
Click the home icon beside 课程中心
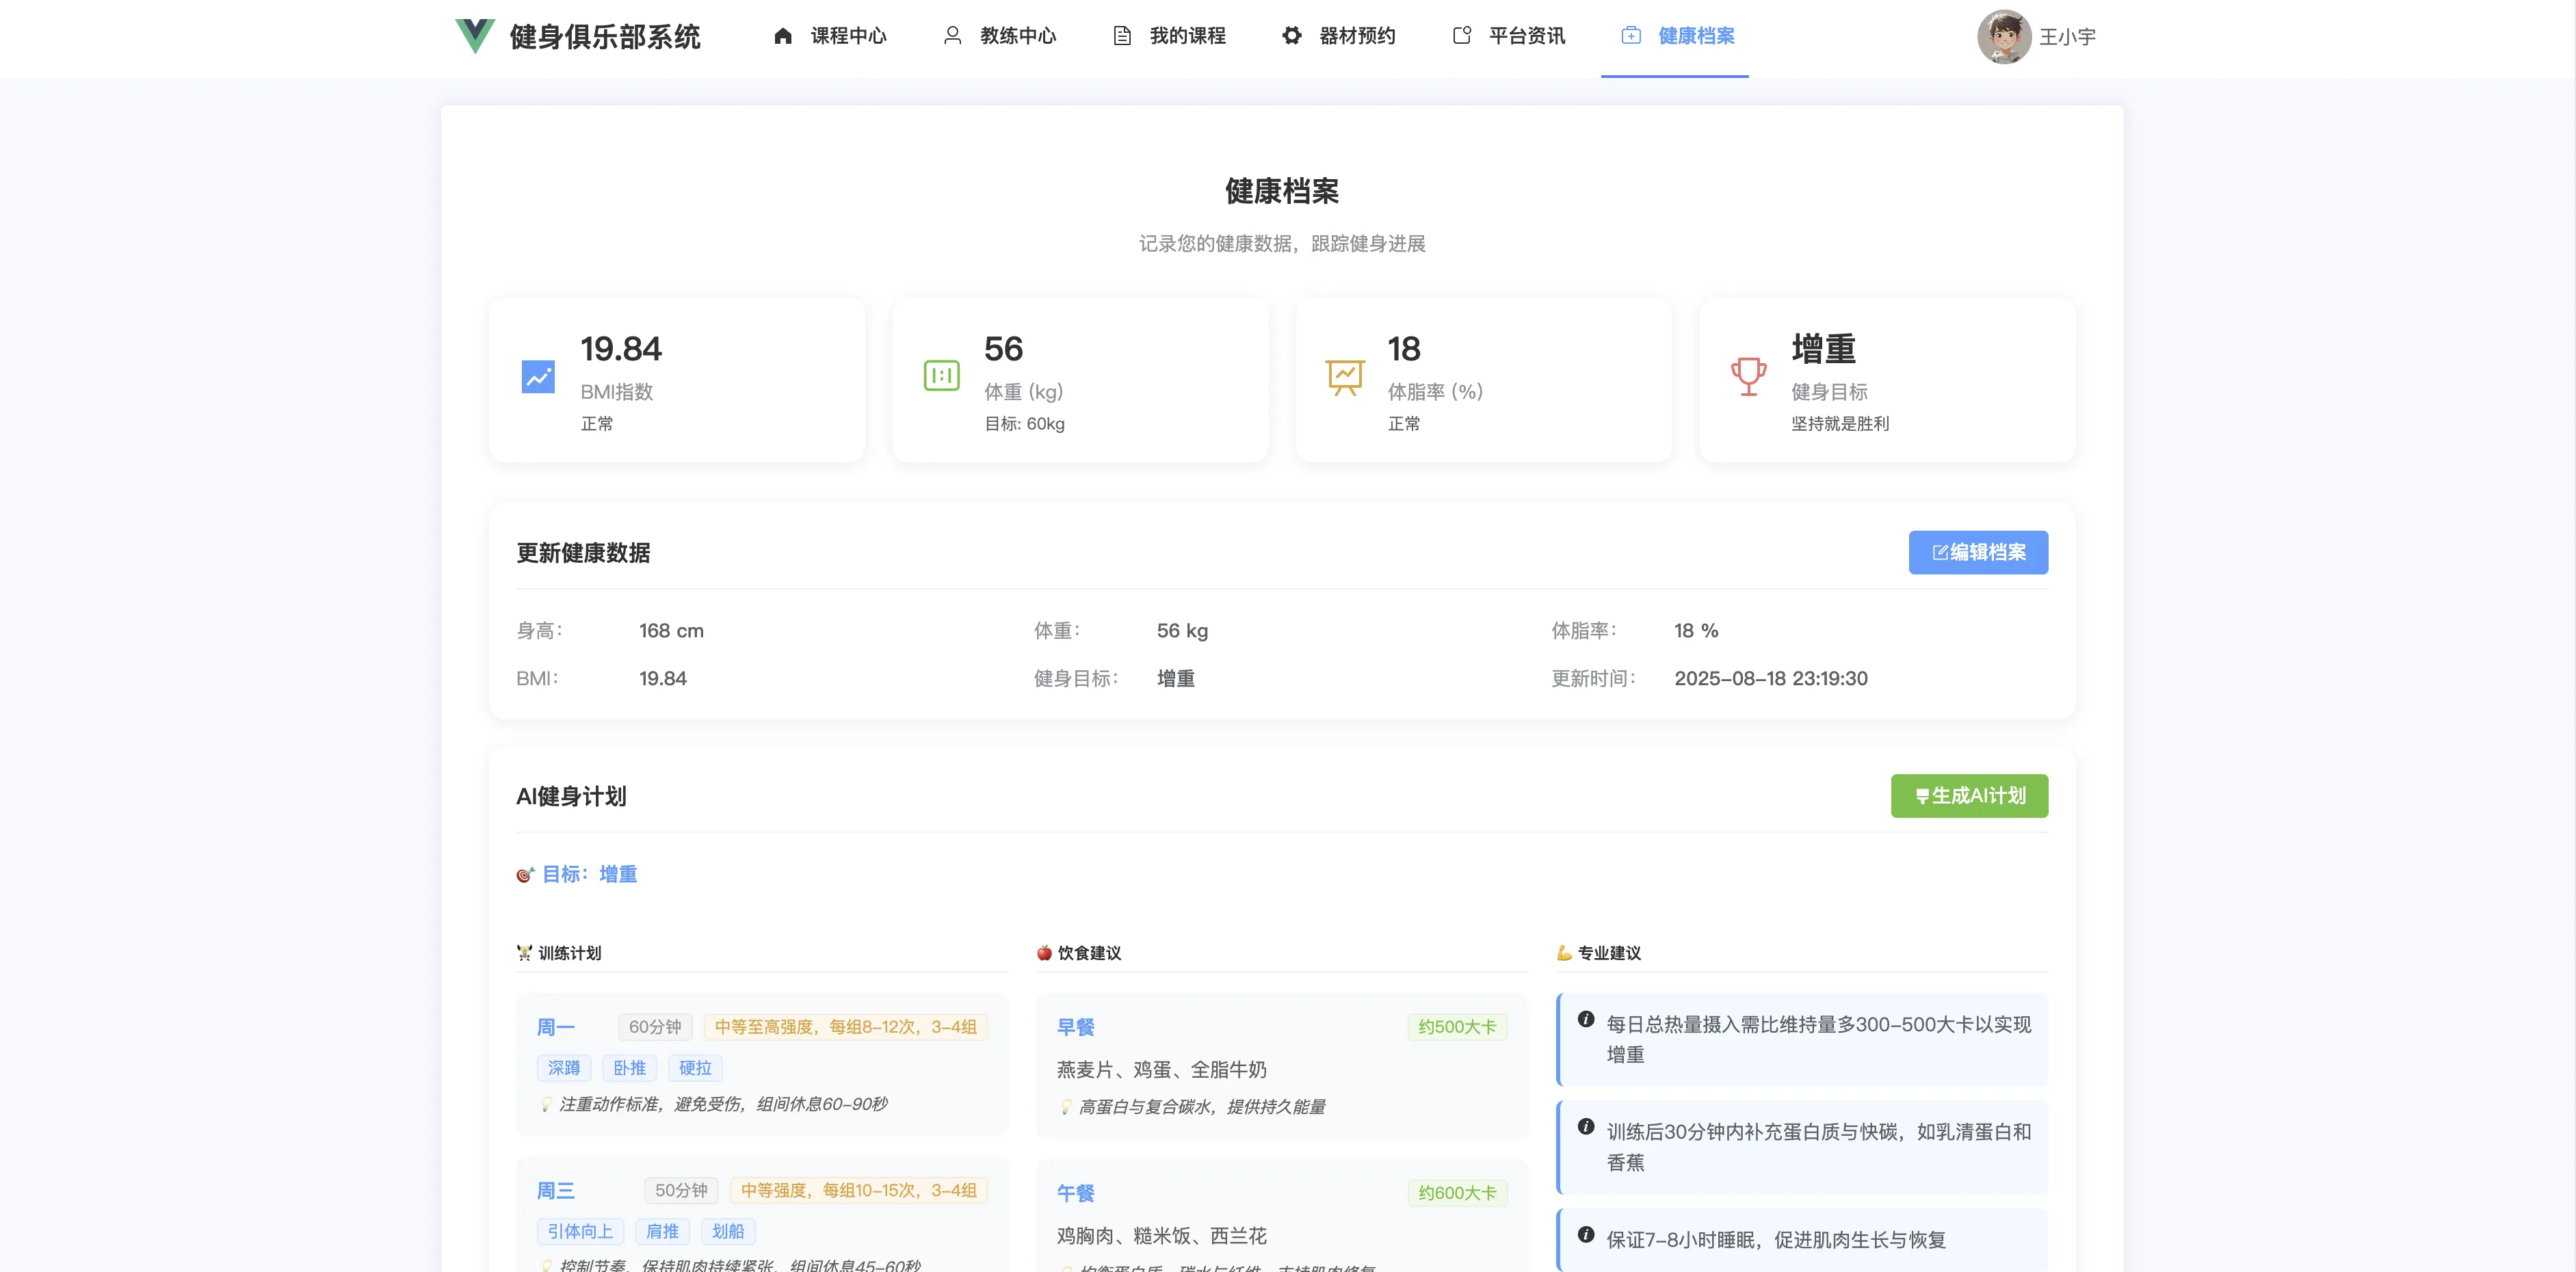coord(783,36)
